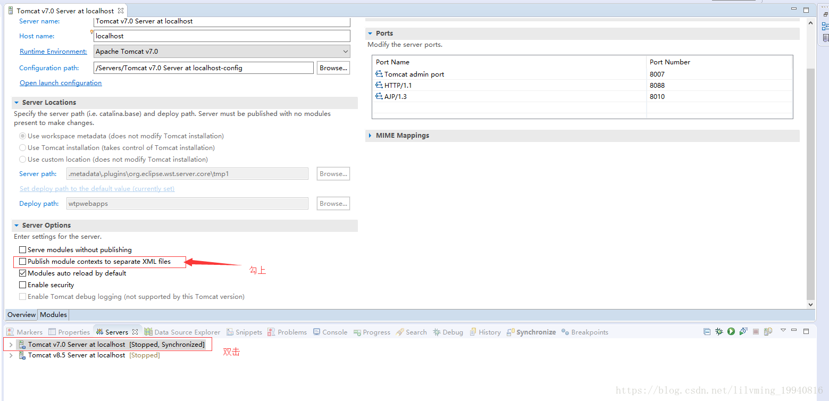Select port number 8010 cell
This screenshot has width=829, height=401.
[719, 96]
